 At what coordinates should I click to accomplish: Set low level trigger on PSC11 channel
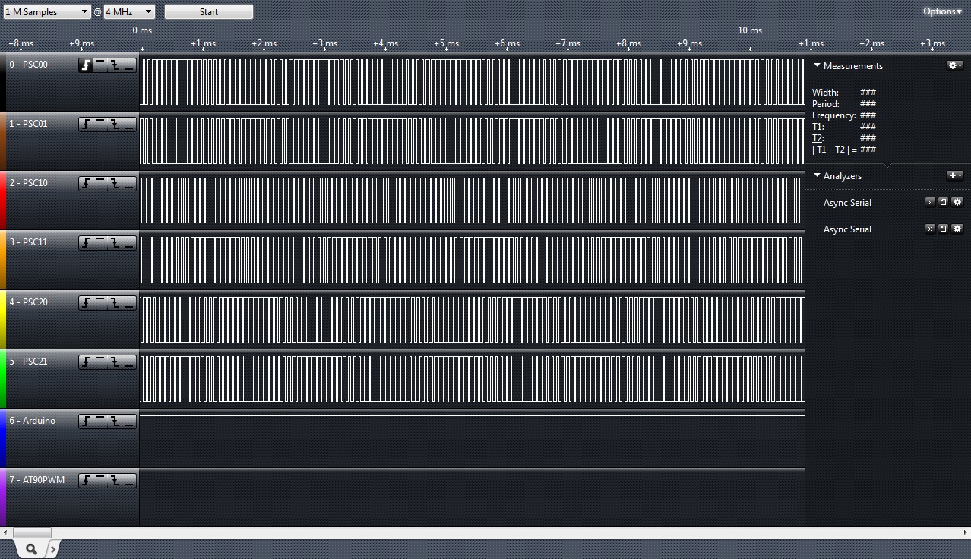click(x=129, y=243)
